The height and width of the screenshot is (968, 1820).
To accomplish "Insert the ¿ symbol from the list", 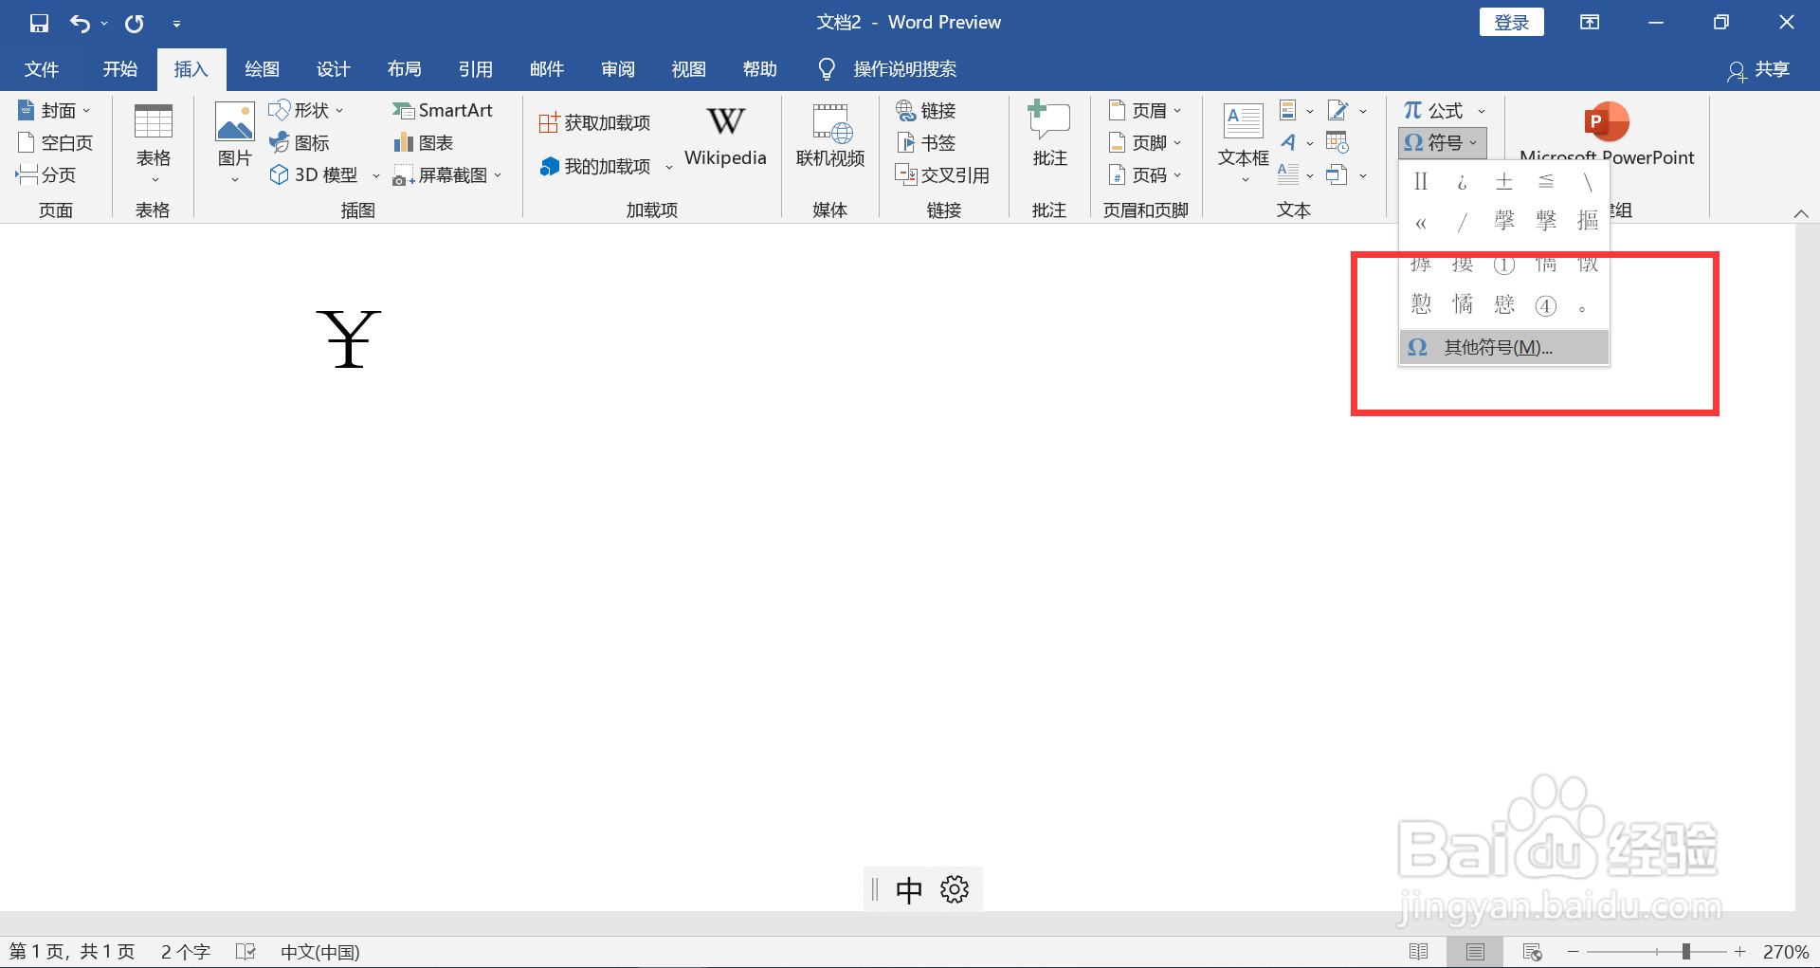I will pyautogui.click(x=1463, y=182).
